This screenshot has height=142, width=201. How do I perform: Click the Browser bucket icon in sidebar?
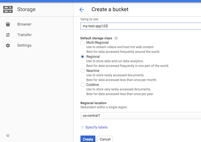coord(8,24)
